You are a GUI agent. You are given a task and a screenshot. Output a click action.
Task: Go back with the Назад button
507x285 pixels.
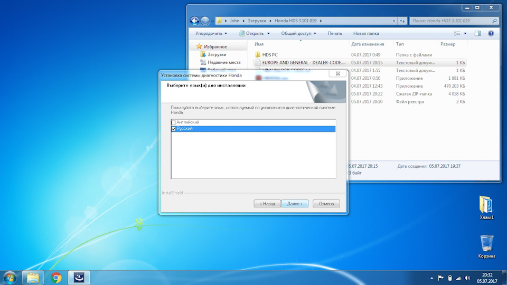(x=267, y=204)
